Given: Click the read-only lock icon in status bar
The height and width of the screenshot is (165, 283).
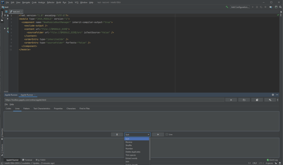Looking at the screenshot, I should [x=276, y=163].
